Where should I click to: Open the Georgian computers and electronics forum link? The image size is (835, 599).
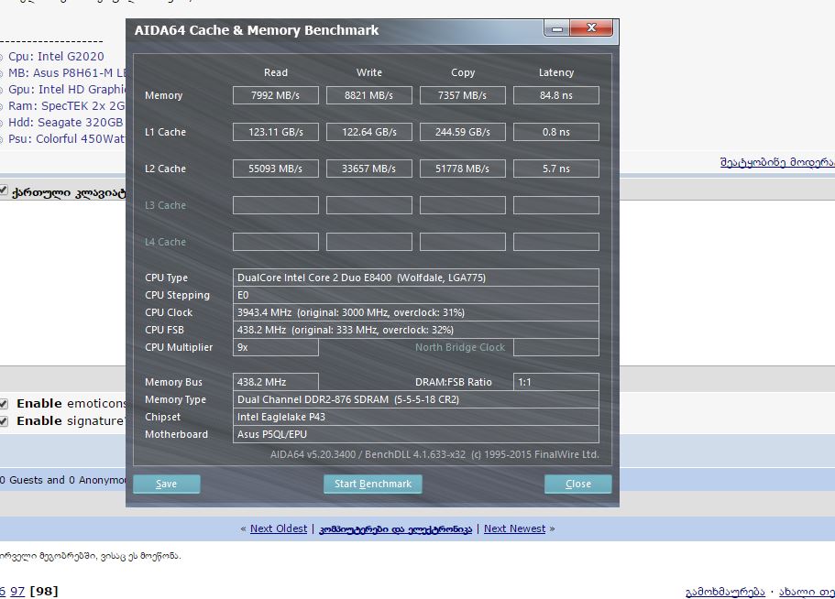point(396,529)
